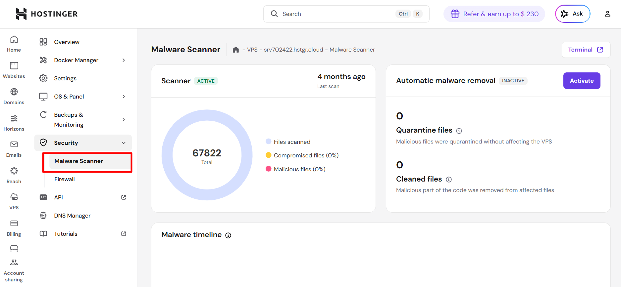Click the external link icon beside API
Screen dimensions: 621x287
pos(124,197)
